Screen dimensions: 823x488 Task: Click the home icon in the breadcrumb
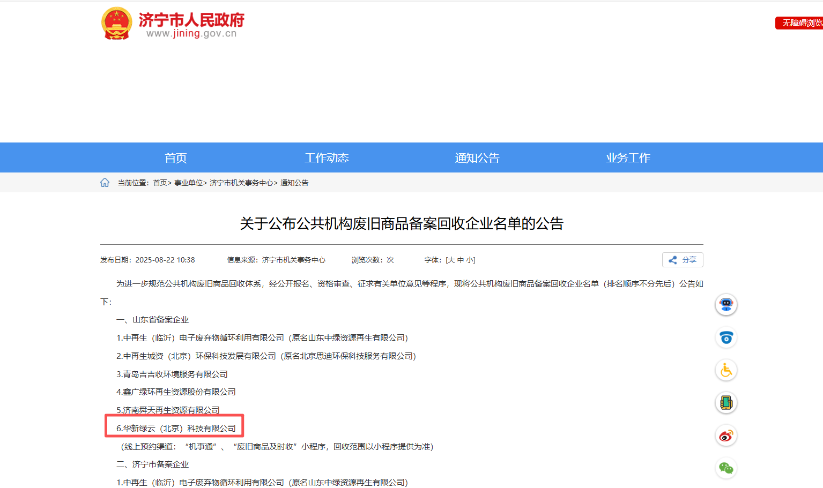click(x=105, y=182)
